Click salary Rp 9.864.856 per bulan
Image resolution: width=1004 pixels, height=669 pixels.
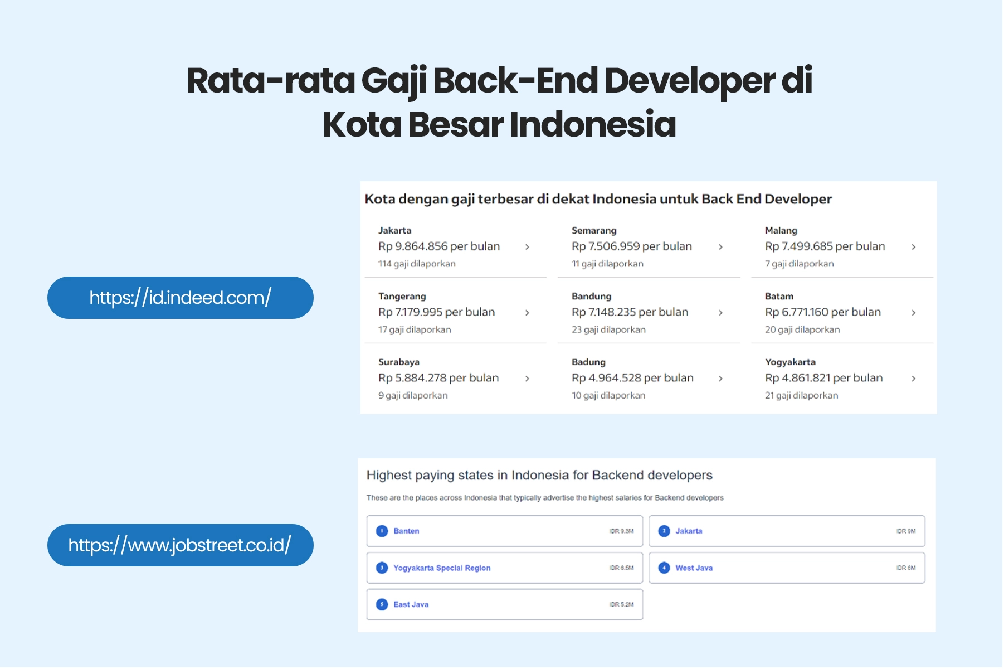click(439, 246)
